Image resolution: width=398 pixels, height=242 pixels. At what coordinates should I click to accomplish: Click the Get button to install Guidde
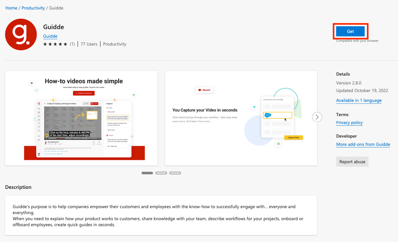coord(350,31)
